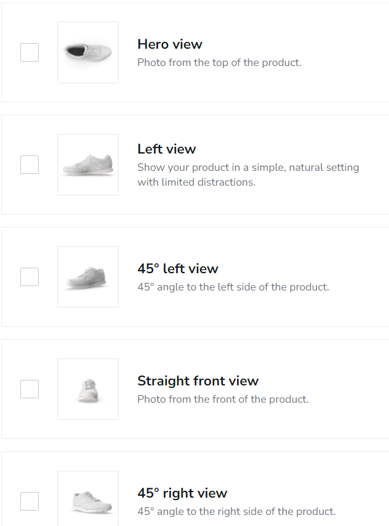Check the Hero view checkbox

click(x=30, y=52)
